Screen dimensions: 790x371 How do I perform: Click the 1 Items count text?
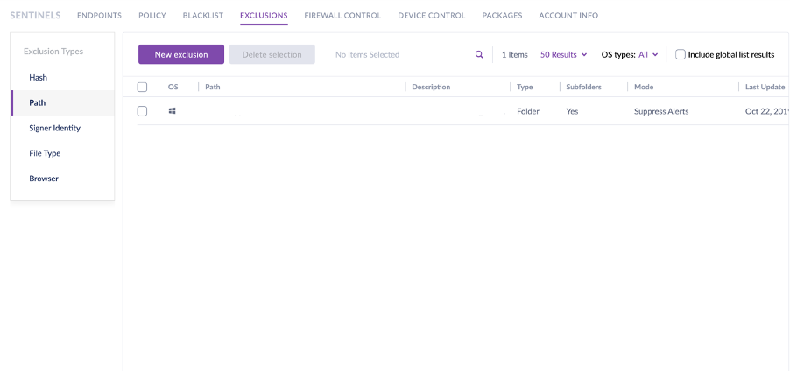coord(514,54)
